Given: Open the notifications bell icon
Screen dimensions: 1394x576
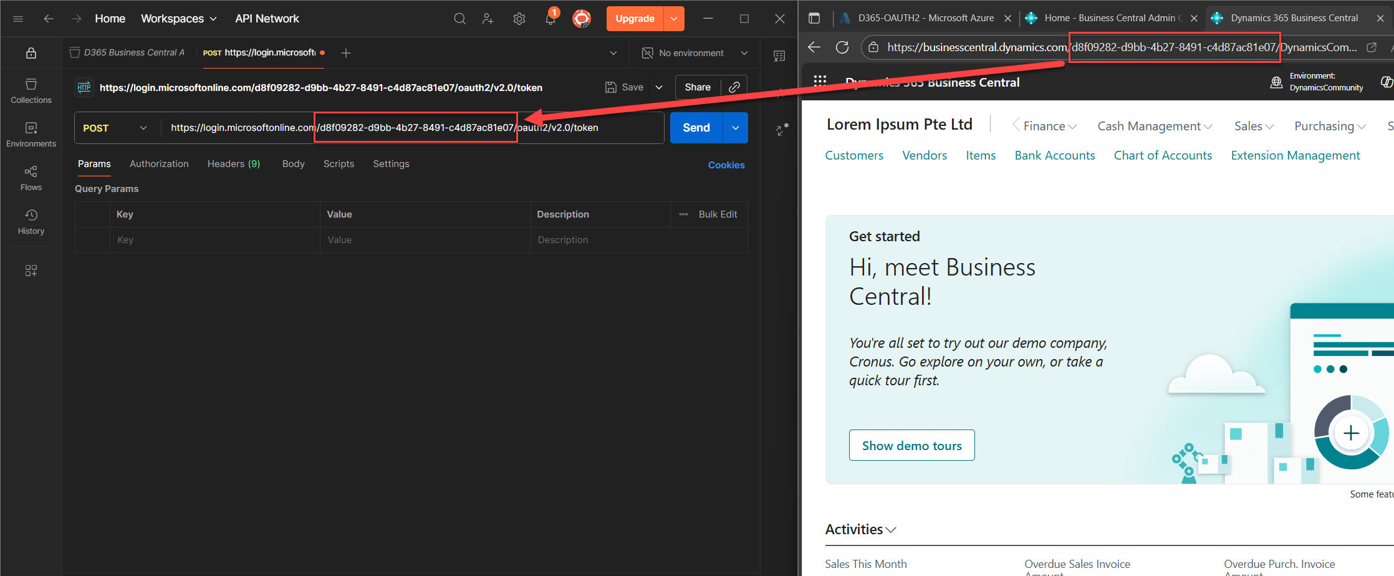Looking at the screenshot, I should click(550, 19).
